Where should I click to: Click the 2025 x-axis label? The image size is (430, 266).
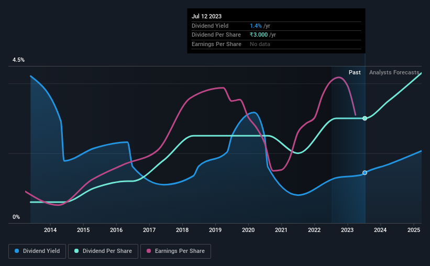[414, 230]
